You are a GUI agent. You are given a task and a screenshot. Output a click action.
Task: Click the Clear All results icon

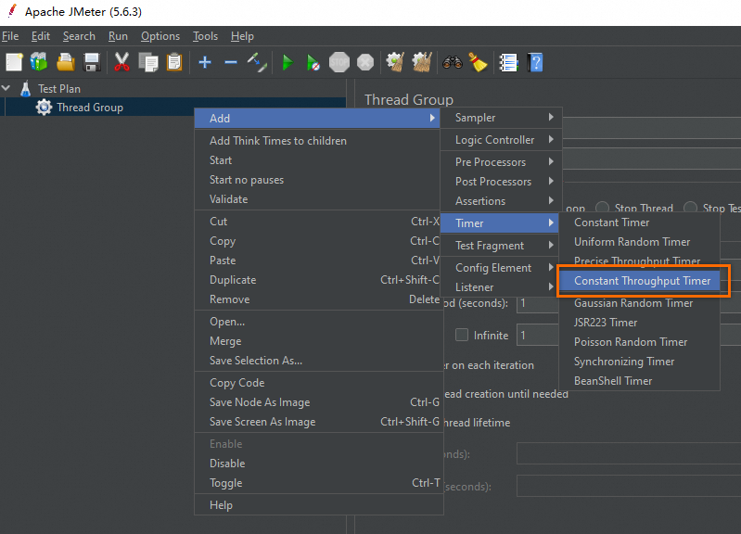click(x=422, y=62)
